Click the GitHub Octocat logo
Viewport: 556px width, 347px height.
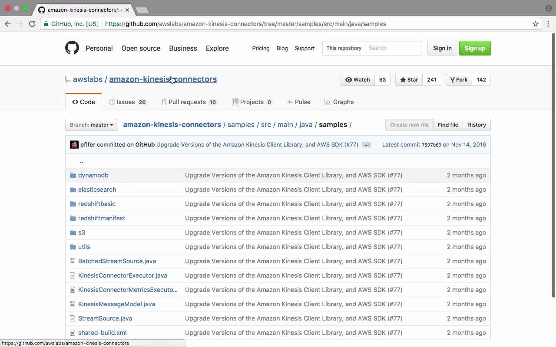(72, 48)
